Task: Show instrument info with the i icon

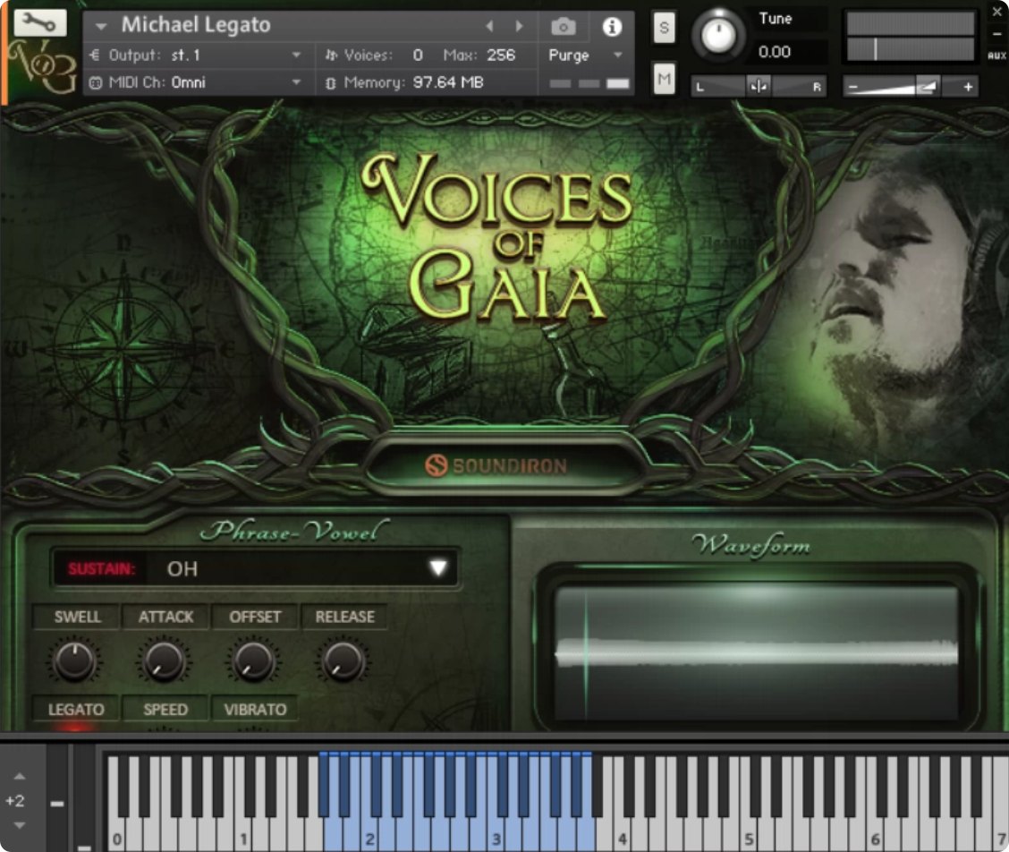Action: 611,27
